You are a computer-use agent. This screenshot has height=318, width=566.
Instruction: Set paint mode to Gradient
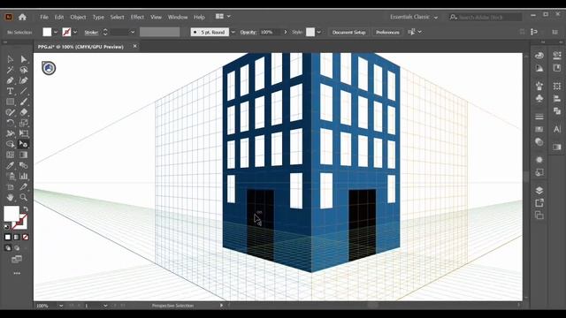point(17,237)
